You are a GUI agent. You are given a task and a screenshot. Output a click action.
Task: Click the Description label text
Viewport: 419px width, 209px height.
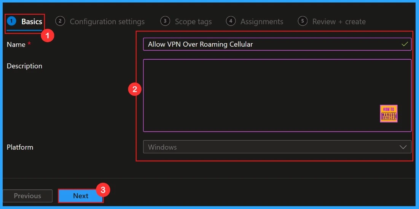click(x=24, y=66)
